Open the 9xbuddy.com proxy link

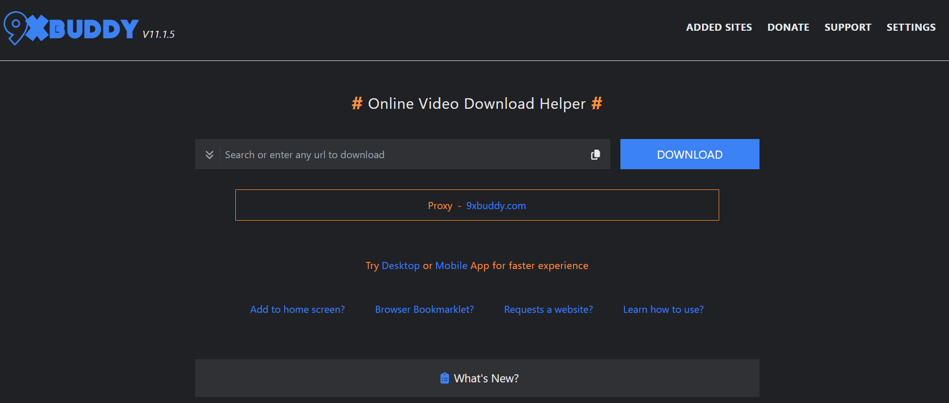496,206
